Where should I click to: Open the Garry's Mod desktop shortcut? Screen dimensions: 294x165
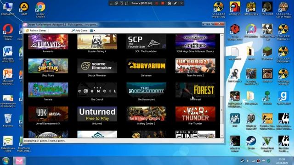(x=283, y=98)
